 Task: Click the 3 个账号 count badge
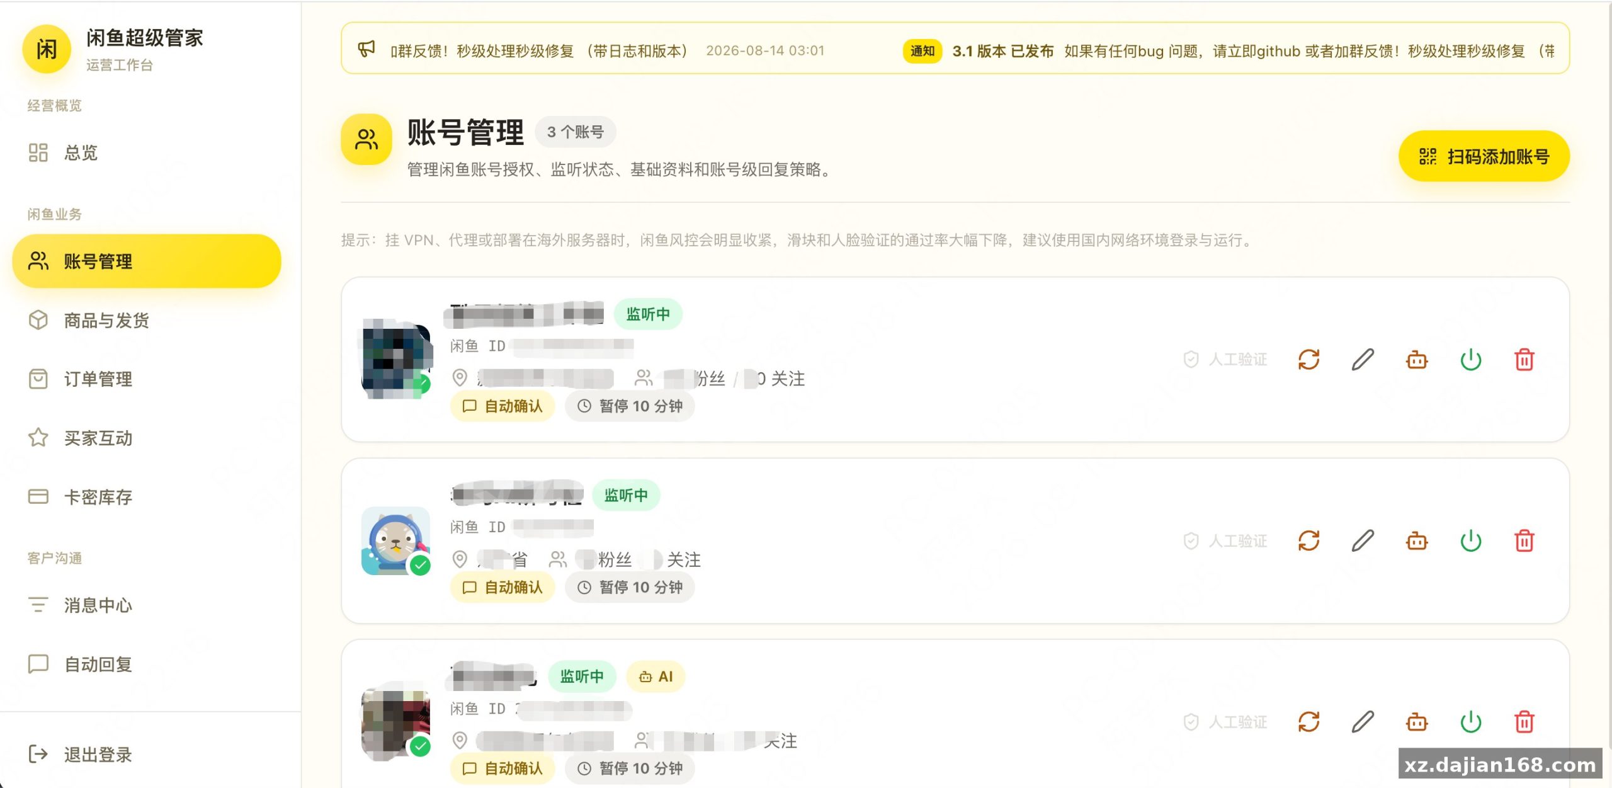point(576,132)
